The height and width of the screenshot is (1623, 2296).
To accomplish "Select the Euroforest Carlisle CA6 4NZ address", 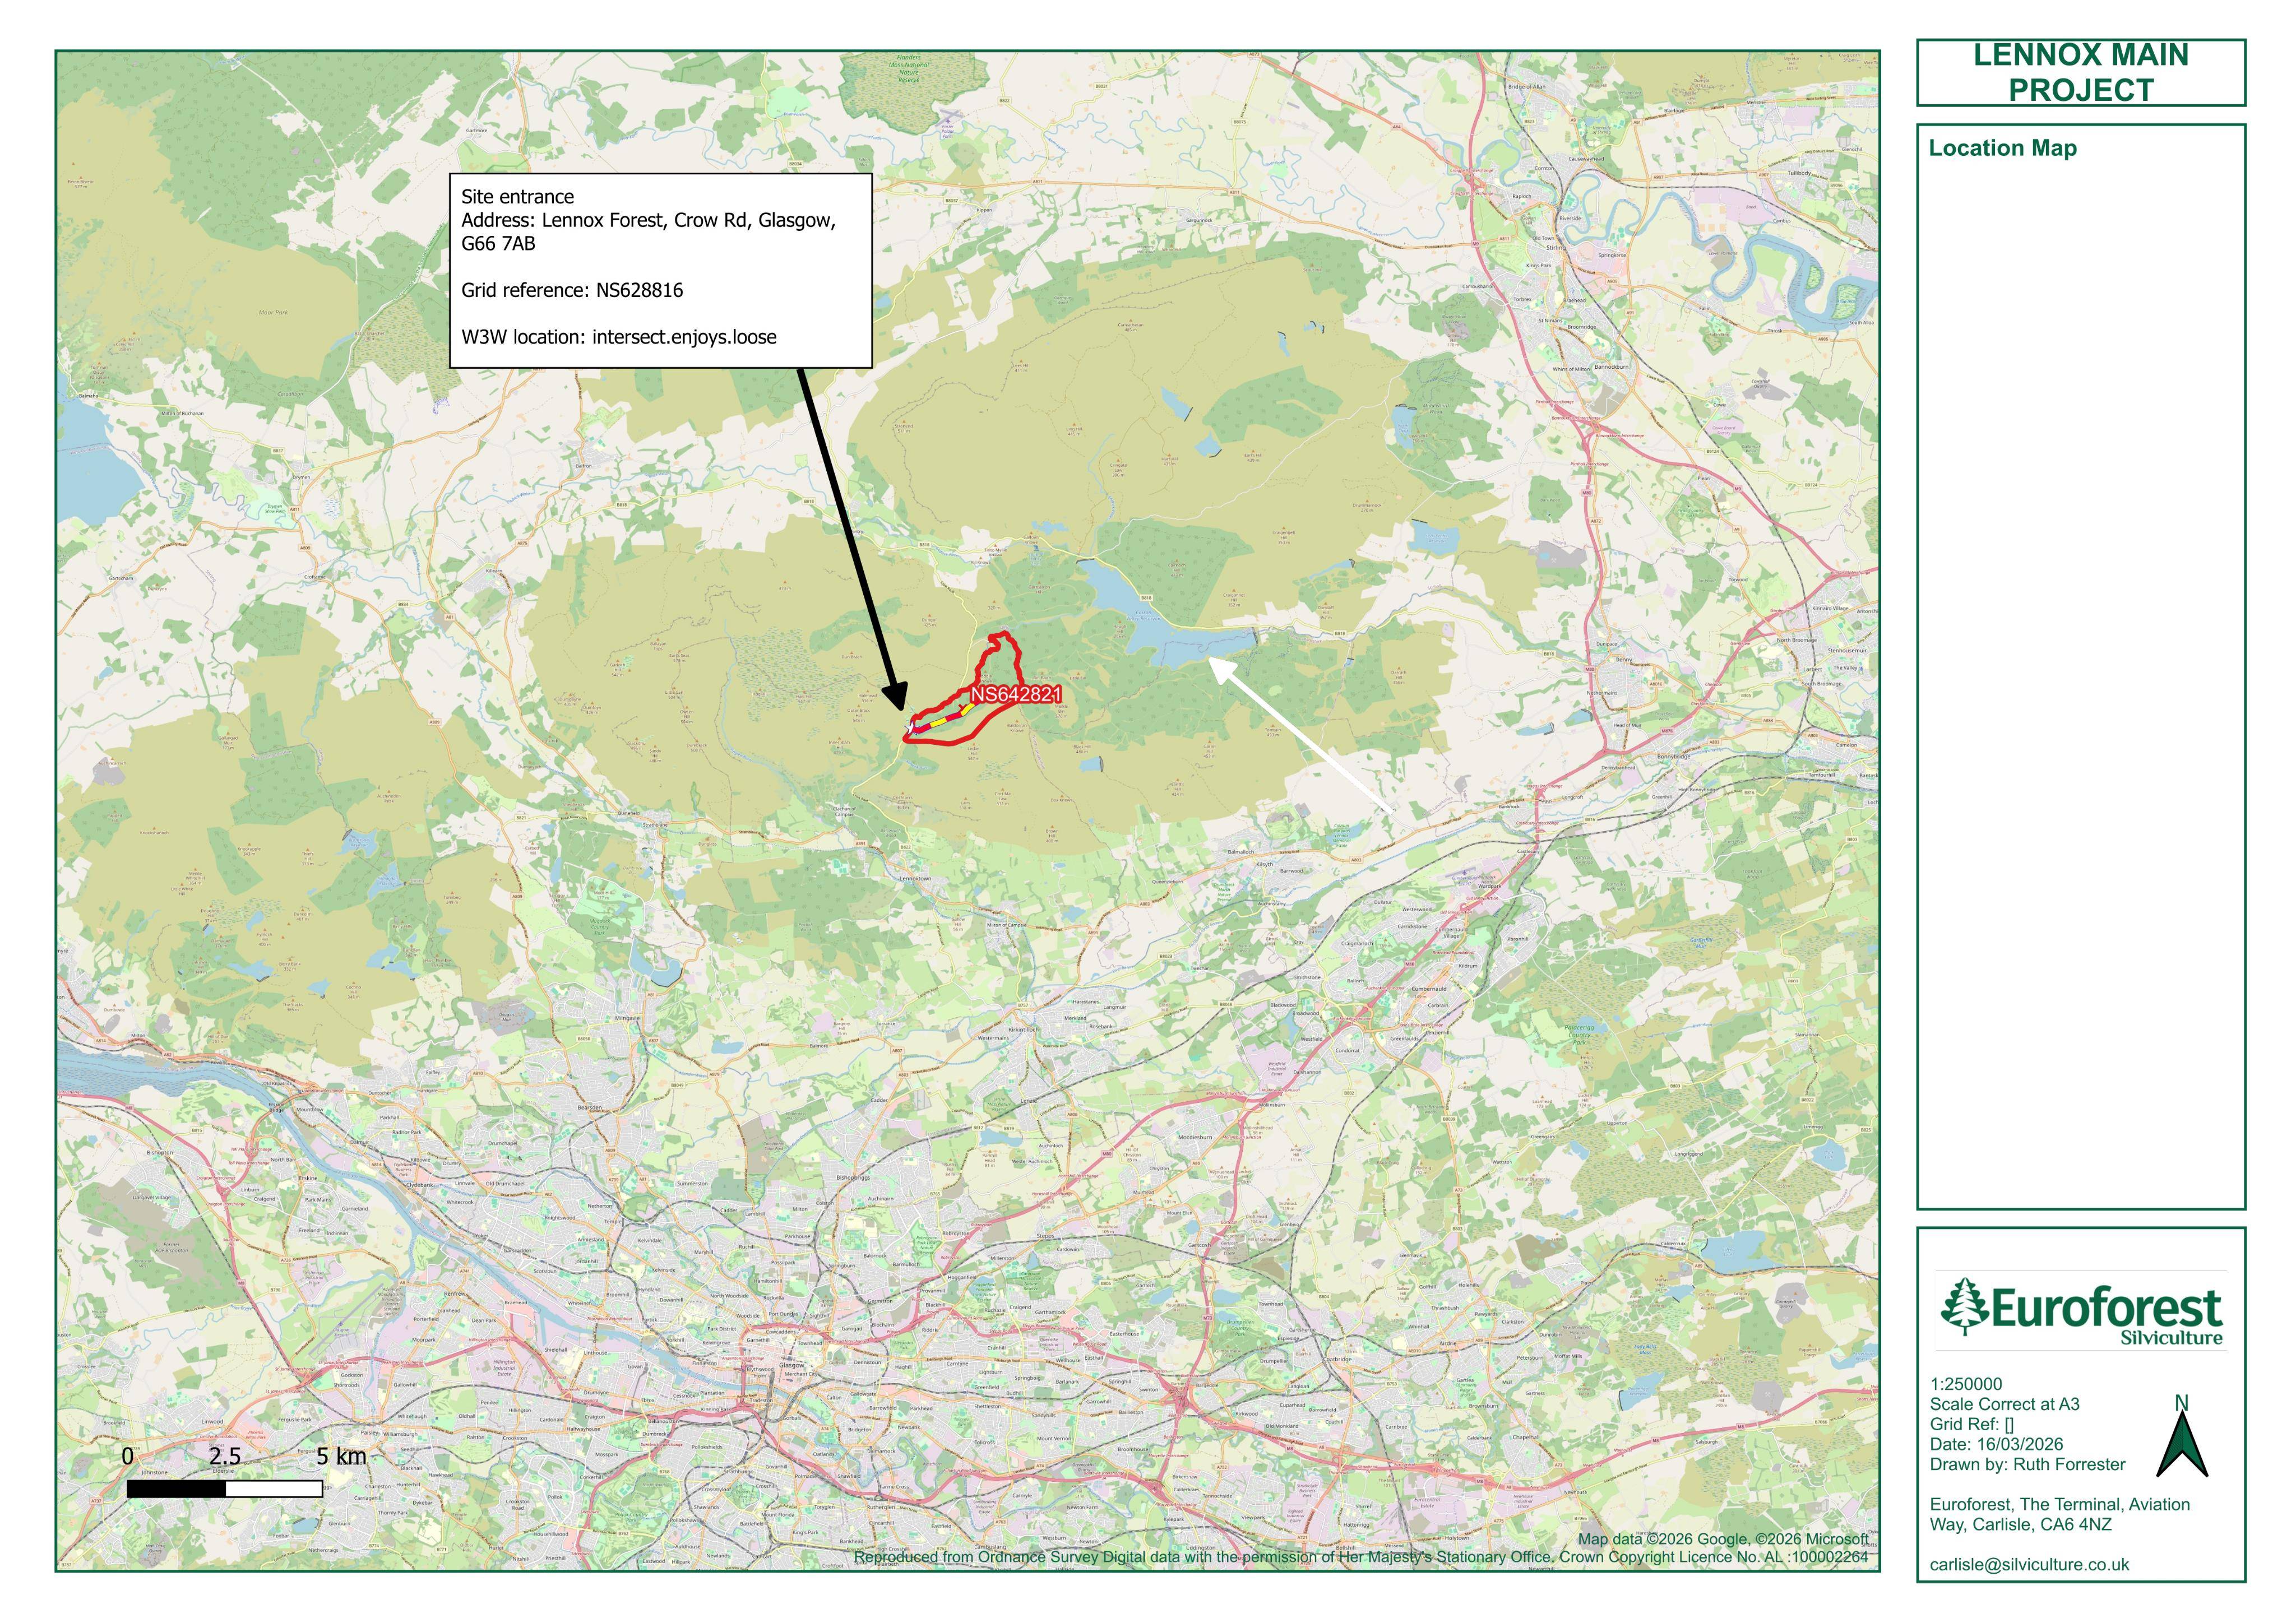I will point(2060,1515).
